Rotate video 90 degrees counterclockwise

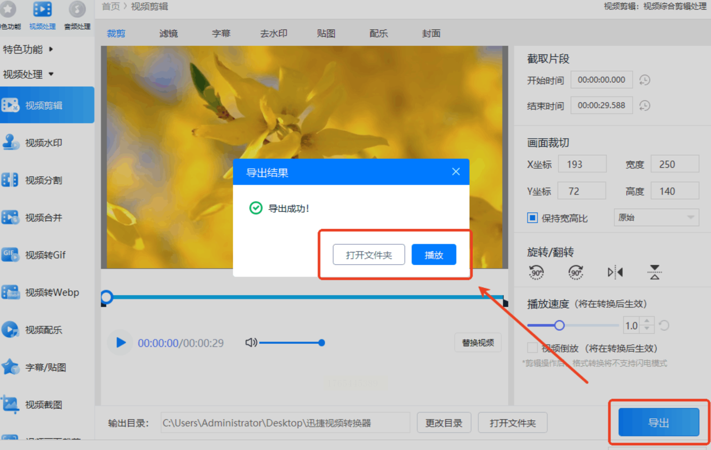tap(536, 272)
